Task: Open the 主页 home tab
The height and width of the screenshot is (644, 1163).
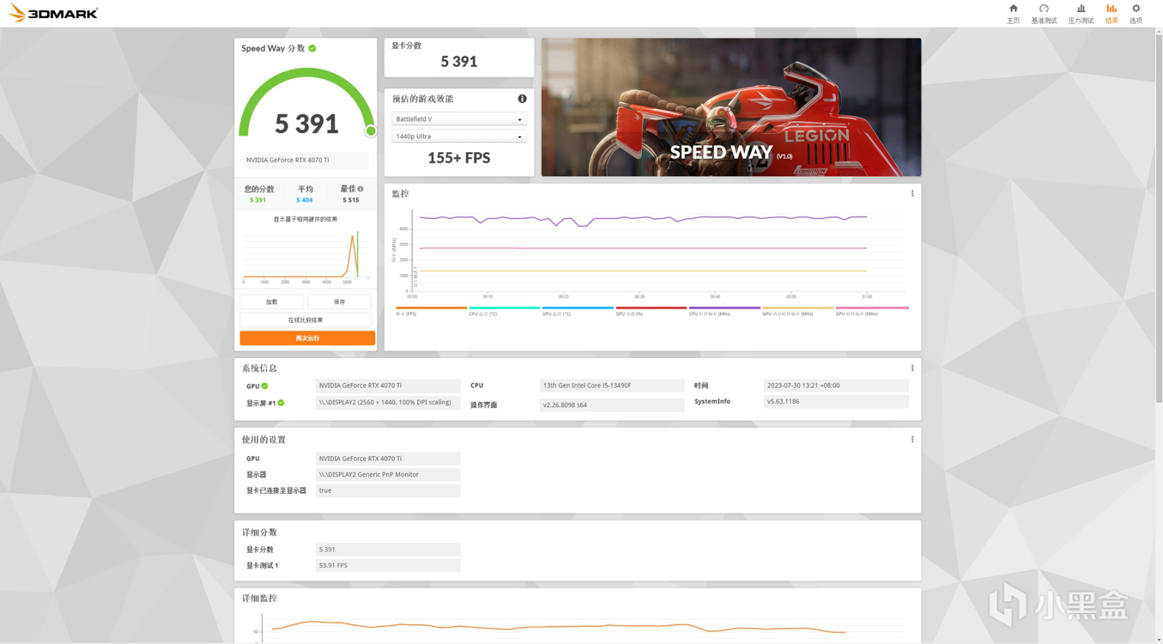Action: [x=1013, y=13]
